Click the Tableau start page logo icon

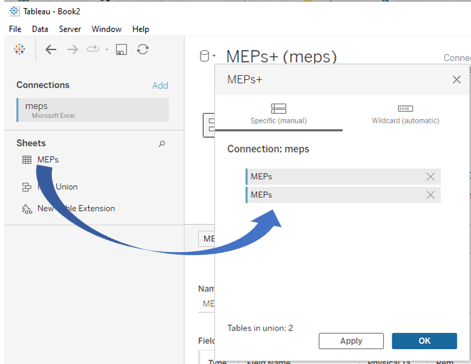(x=19, y=49)
